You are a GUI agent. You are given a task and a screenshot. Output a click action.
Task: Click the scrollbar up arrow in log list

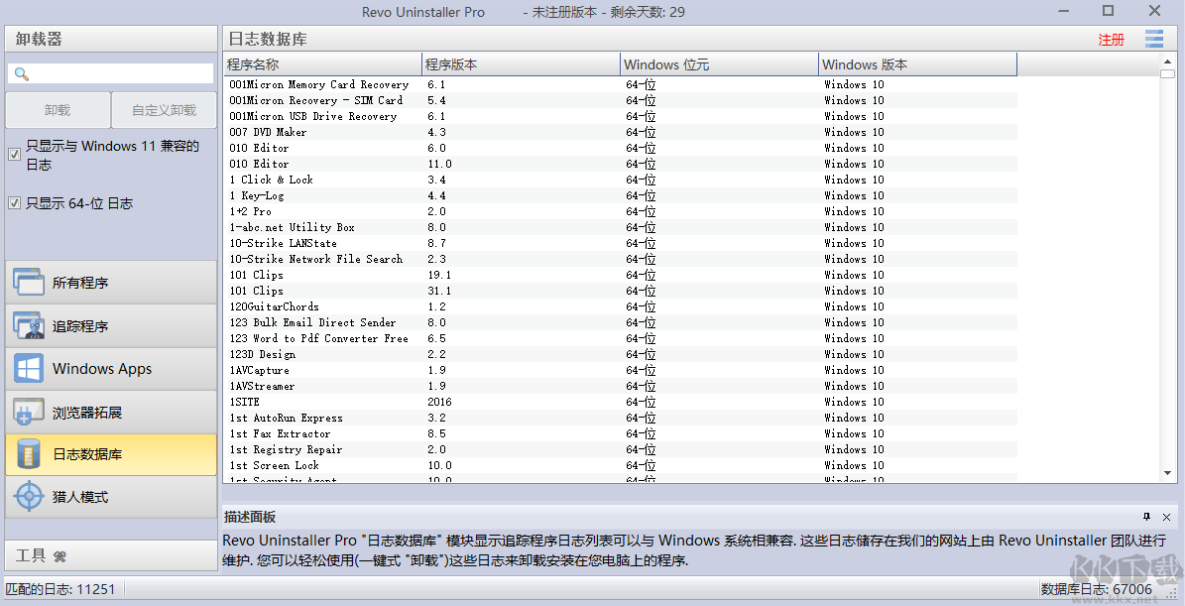click(1167, 61)
